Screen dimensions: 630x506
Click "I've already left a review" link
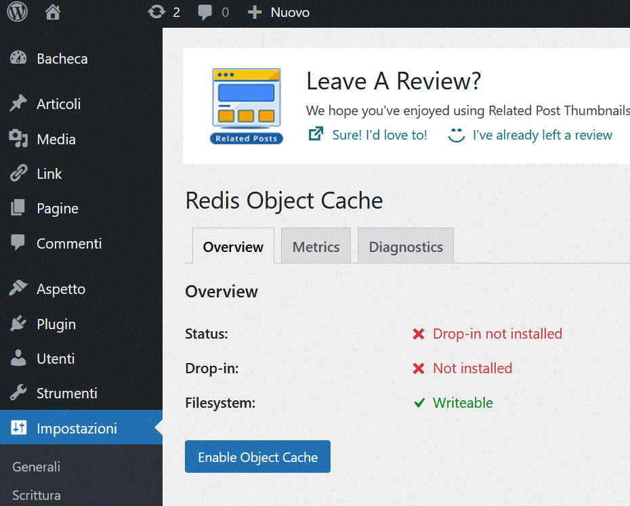(542, 135)
